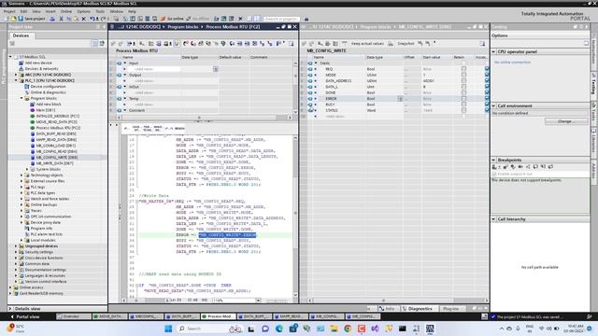Click the Save project toolbar button
598x336 pixels.
click(x=31, y=19)
